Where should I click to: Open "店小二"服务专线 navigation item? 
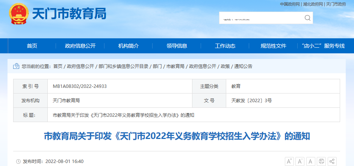pyautogui.click(x=323, y=46)
